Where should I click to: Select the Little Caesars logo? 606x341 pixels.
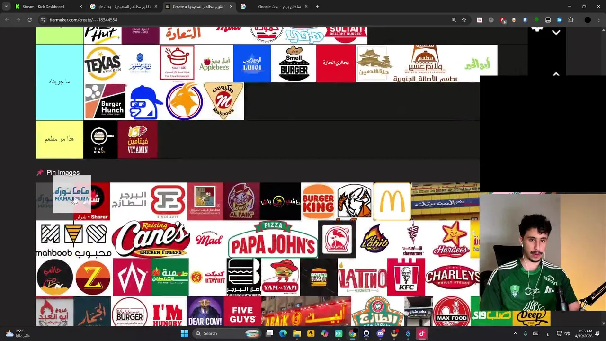354,201
